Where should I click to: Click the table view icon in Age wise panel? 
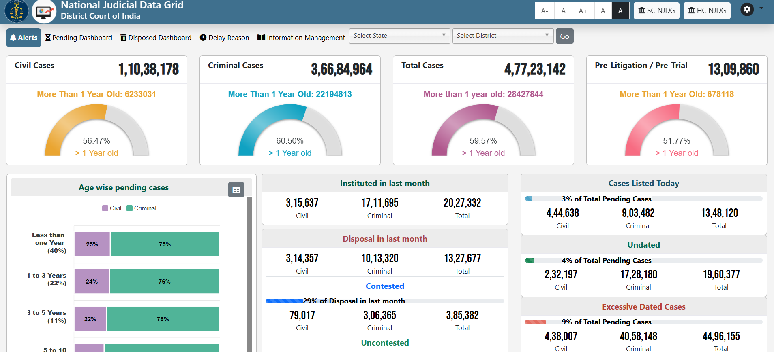coord(236,190)
